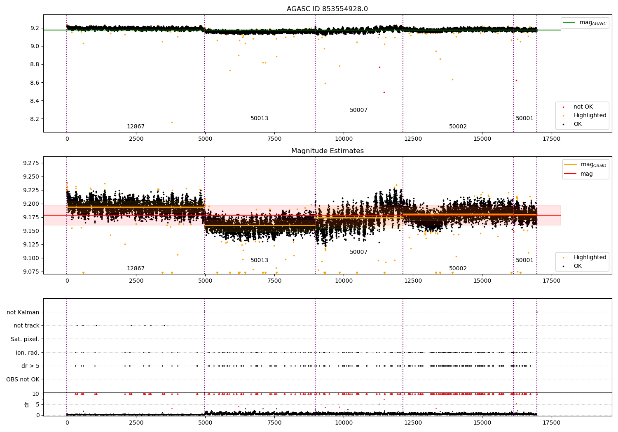This screenshot has width=618, height=432.
Task: Click obsid label 50007 in top plot
Action: point(358,110)
